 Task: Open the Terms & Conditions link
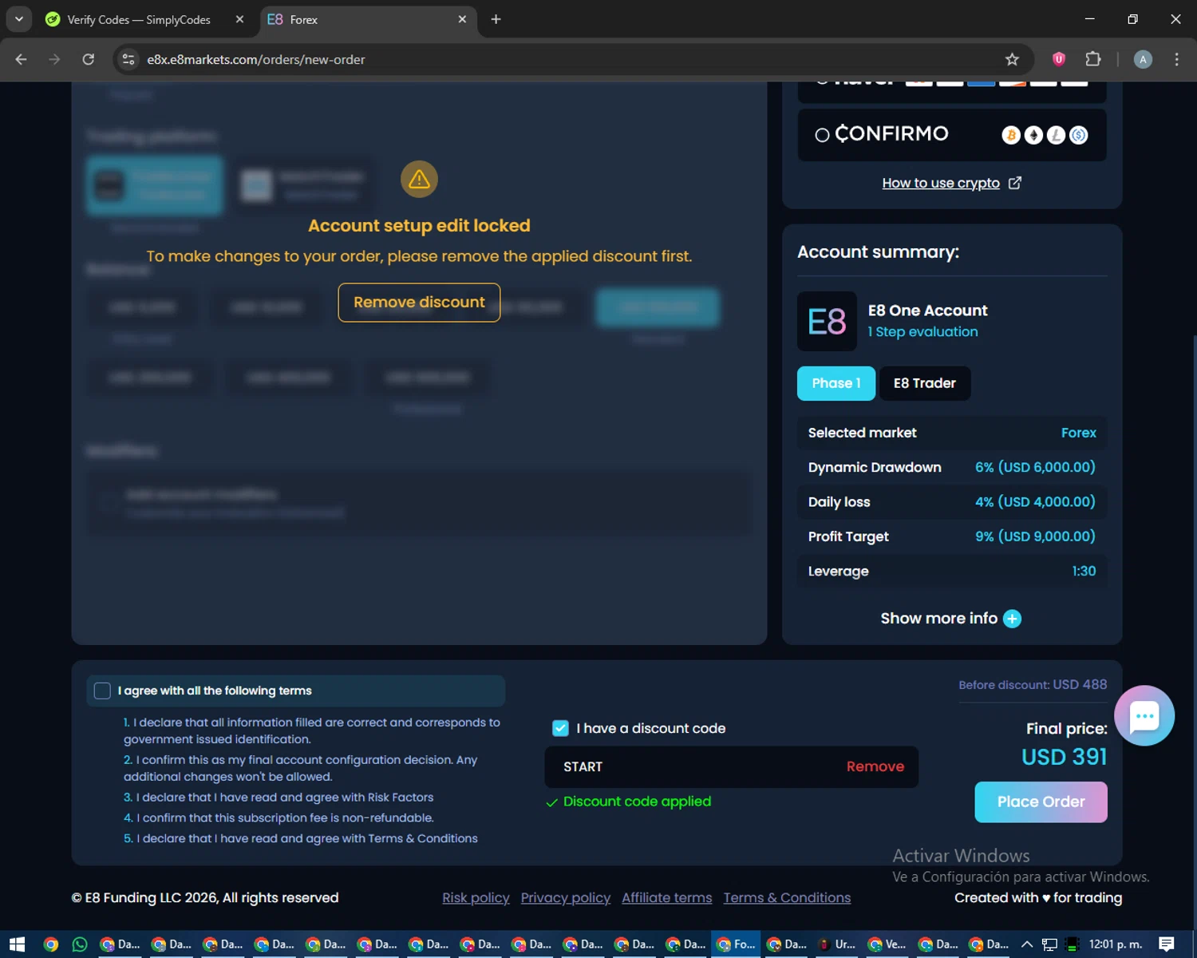pyautogui.click(x=787, y=898)
